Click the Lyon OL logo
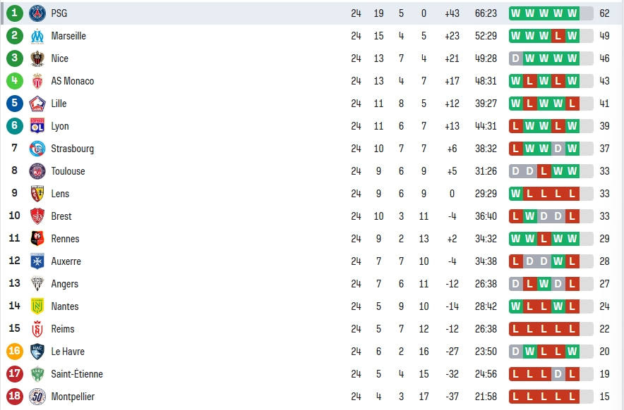Screen dimensions: 624x410 [37, 126]
